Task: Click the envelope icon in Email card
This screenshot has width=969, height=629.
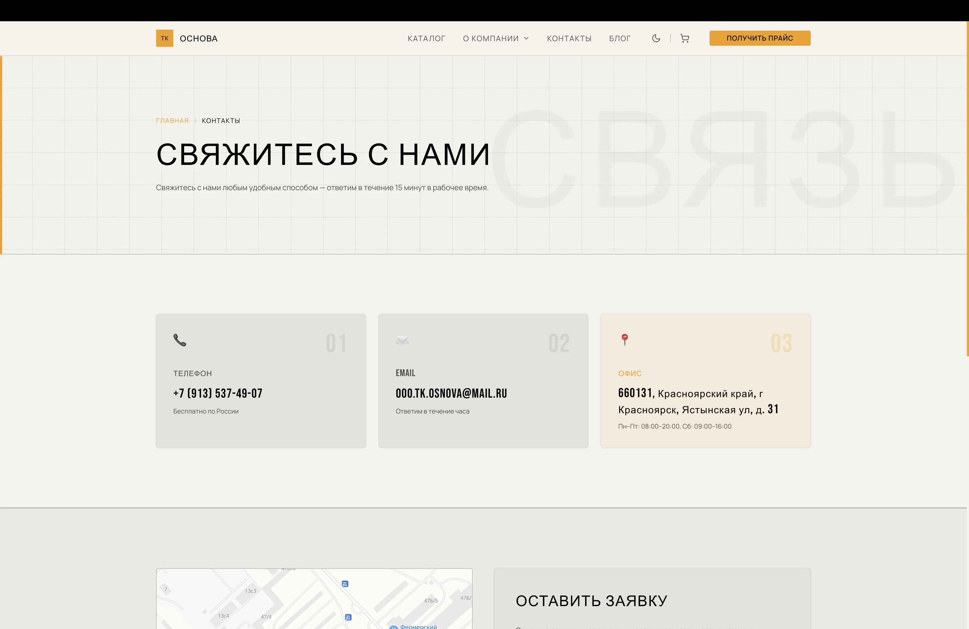Action: click(x=402, y=340)
